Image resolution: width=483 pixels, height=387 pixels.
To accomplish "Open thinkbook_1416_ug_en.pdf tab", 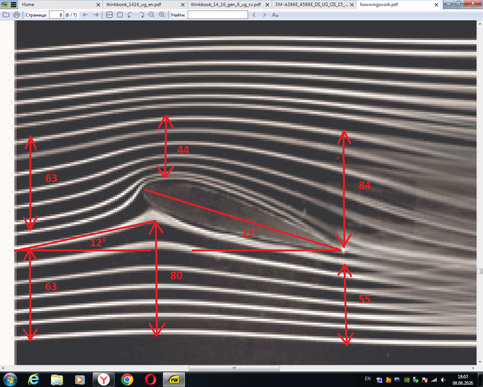I will pyautogui.click(x=133, y=5).
